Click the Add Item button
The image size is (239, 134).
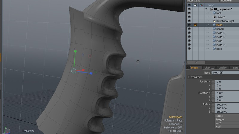point(229,1)
